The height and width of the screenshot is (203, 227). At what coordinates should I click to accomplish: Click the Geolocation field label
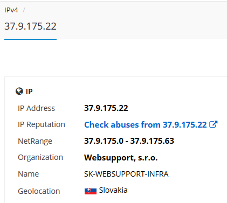pos(39,191)
